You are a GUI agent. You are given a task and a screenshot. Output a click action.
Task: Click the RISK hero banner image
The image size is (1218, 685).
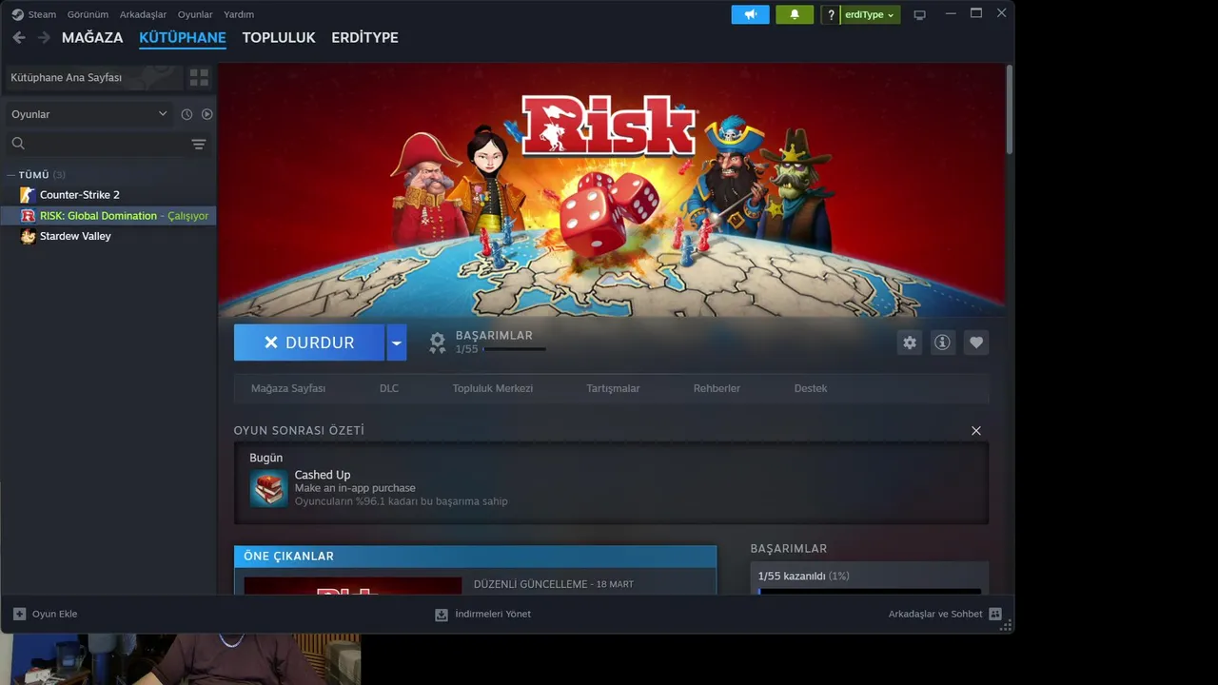point(612,190)
